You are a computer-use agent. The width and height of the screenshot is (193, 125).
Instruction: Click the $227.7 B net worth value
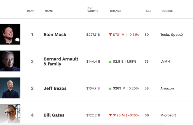coord(93,35)
